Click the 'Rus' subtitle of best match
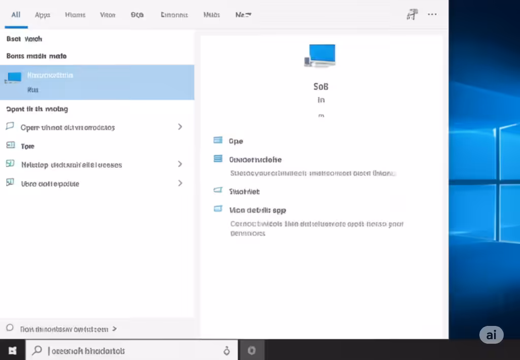Screen dimensions: 520x360 [33, 90]
